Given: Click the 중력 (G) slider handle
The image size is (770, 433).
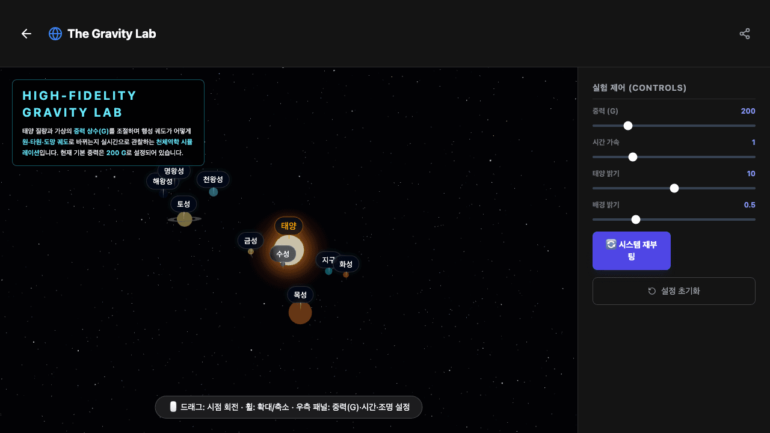Looking at the screenshot, I should pos(628,126).
